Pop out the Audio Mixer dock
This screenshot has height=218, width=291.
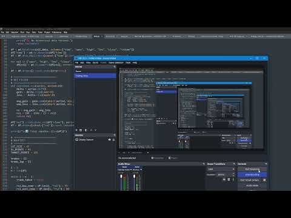point(204,163)
